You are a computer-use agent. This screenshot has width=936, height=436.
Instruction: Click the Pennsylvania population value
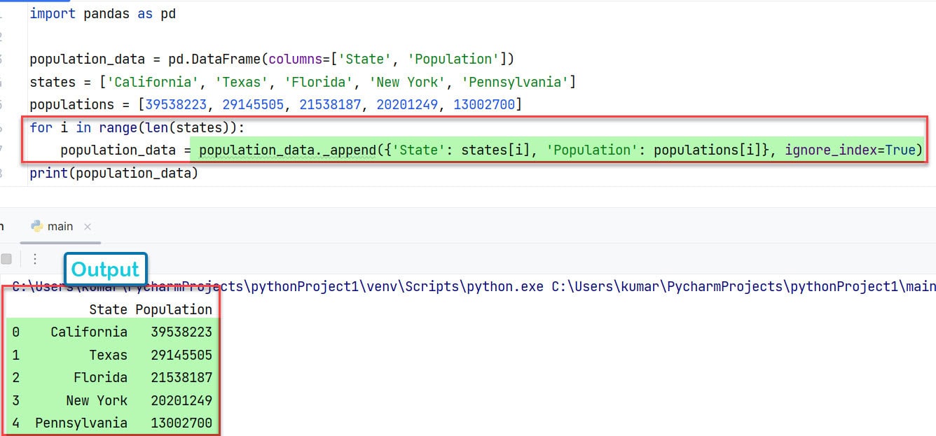tap(182, 423)
